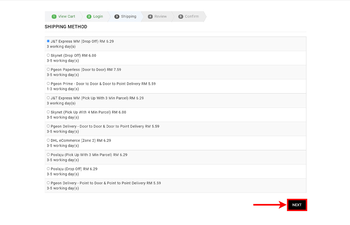Click the green number 2 step icon
Screen dimensions: 350x225
coord(89,17)
